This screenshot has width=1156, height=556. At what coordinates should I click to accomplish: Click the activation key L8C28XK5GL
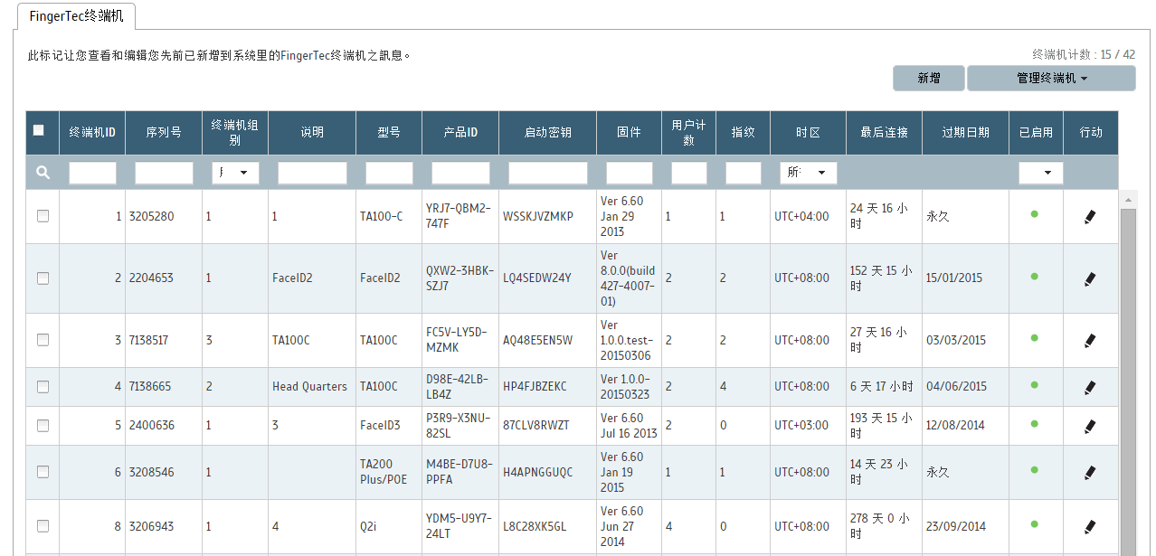tap(535, 526)
